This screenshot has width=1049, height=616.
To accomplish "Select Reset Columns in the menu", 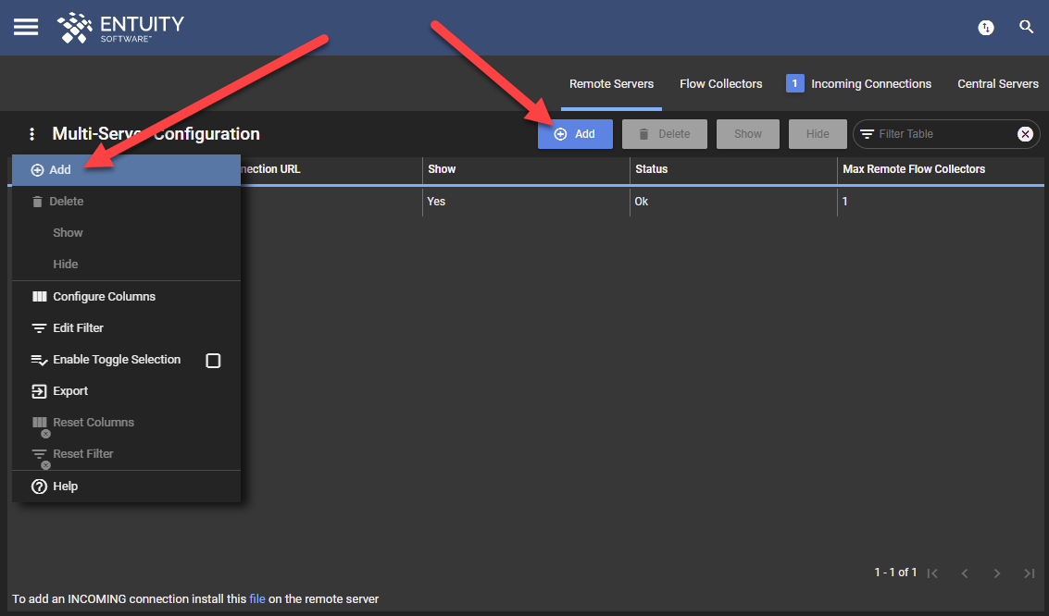I will tap(127, 423).
